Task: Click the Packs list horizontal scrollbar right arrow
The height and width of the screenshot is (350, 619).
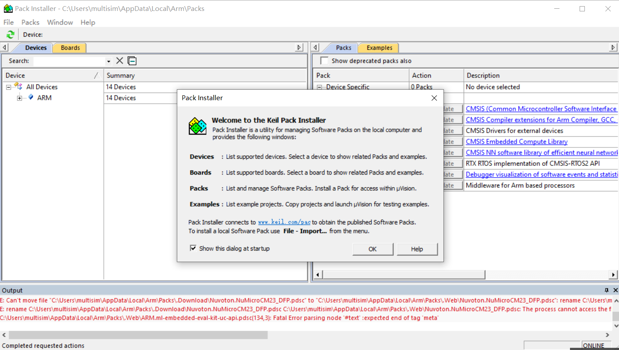Action: pyautogui.click(x=613, y=275)
